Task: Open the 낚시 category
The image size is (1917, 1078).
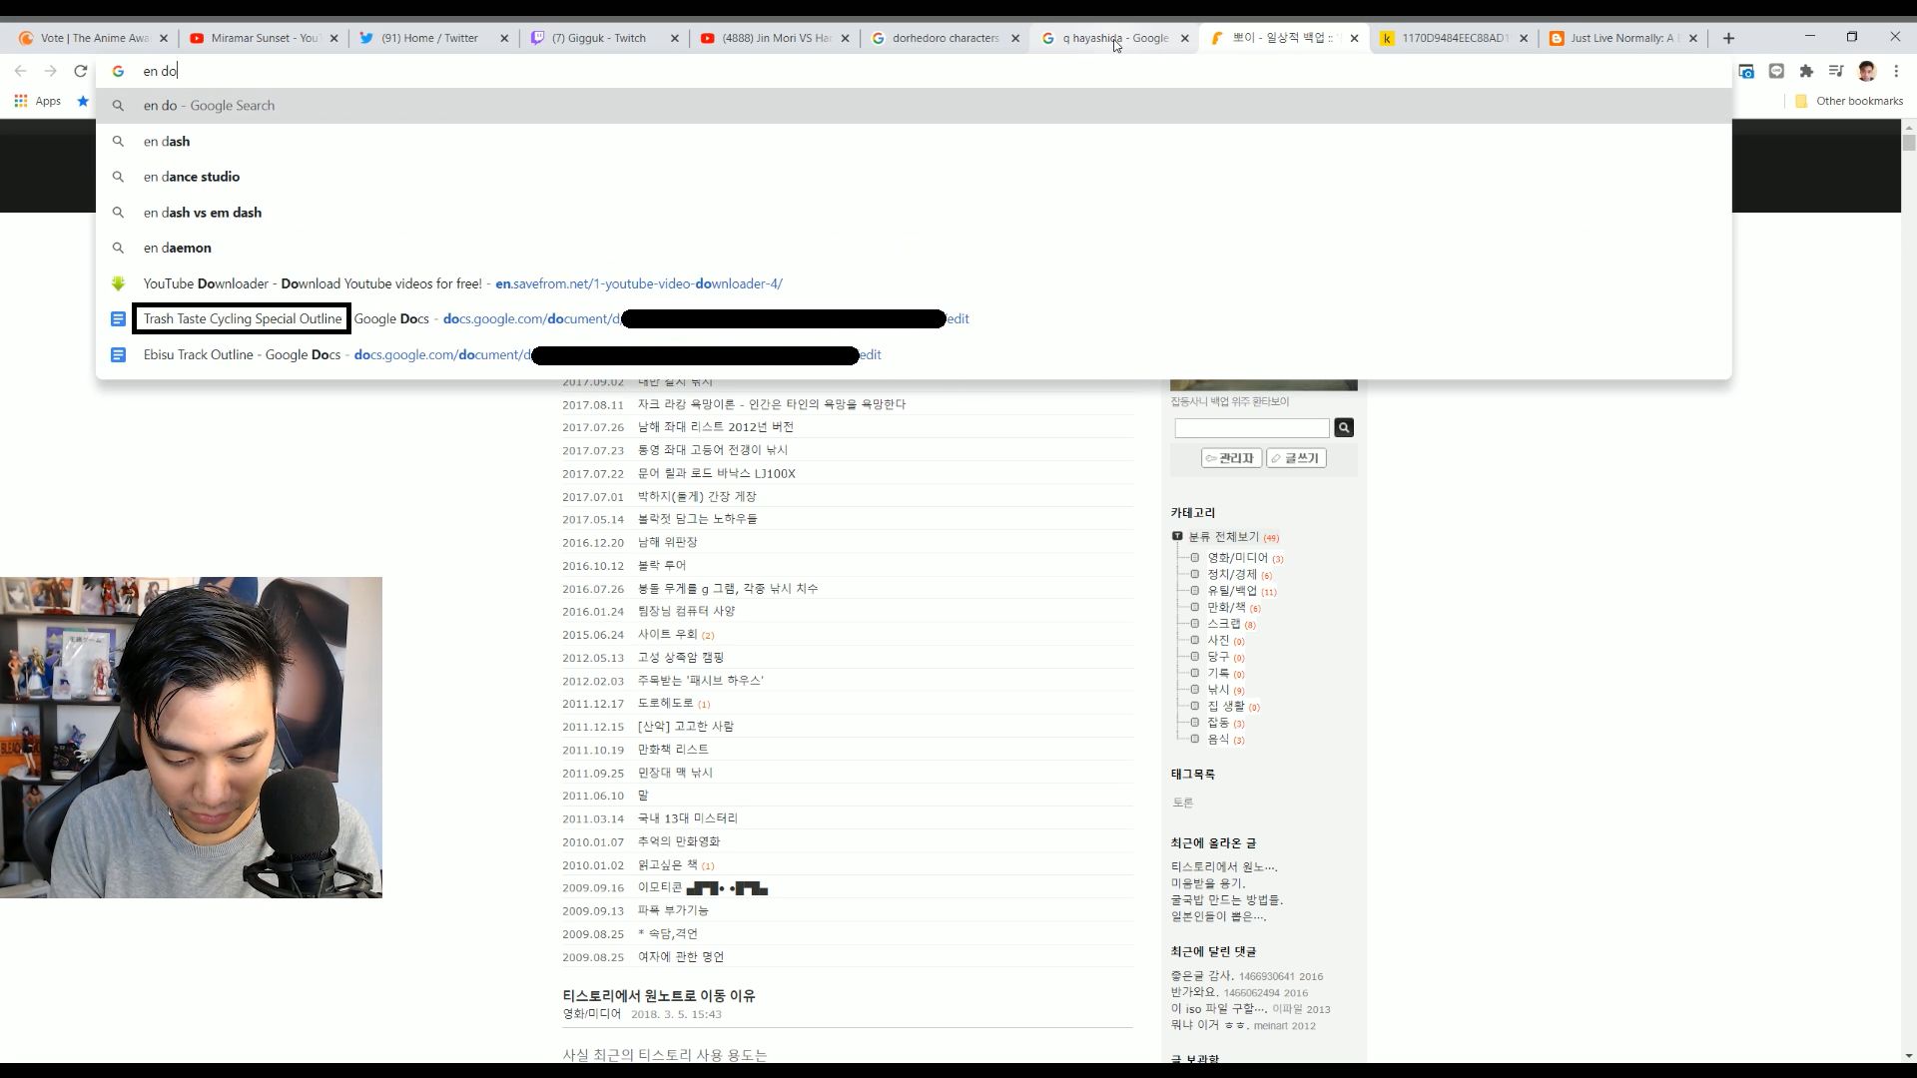Action: coord(1218,690)
